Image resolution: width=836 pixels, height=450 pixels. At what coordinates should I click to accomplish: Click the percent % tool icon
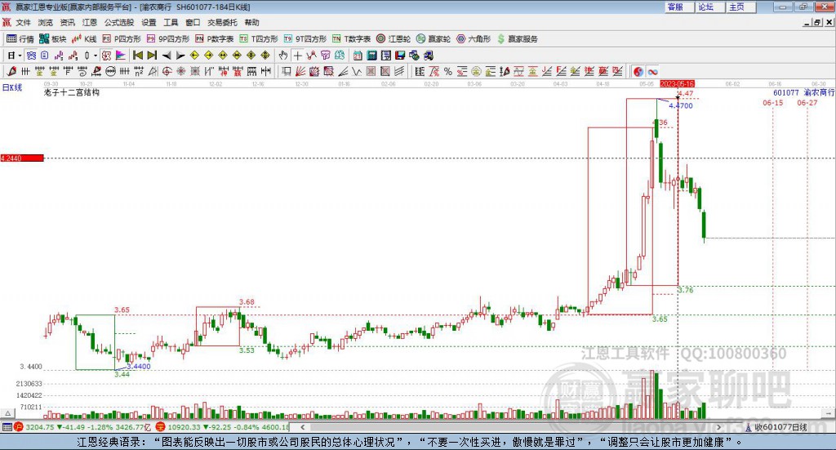[x=448, y=71]
